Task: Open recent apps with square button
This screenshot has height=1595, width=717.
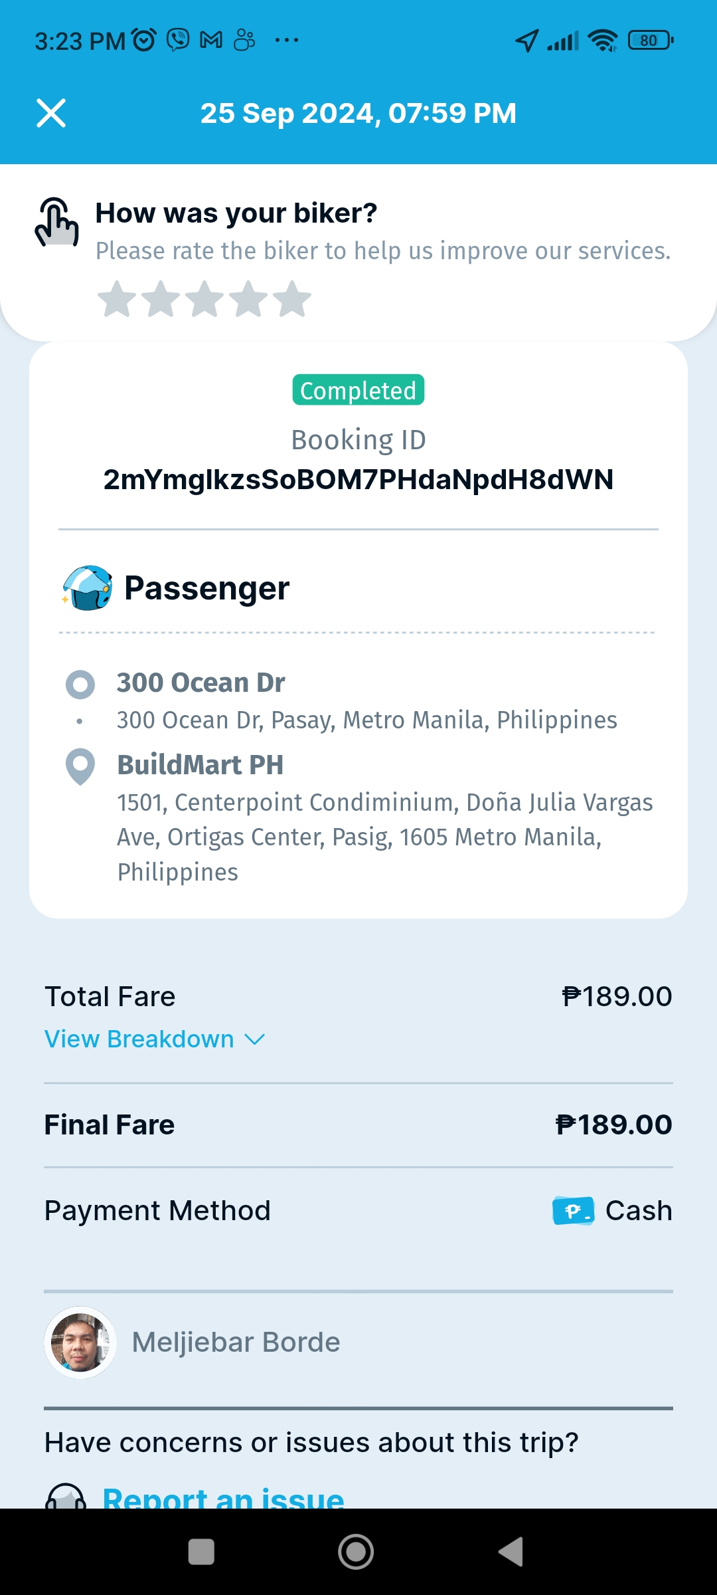Action: (201, 1552)
